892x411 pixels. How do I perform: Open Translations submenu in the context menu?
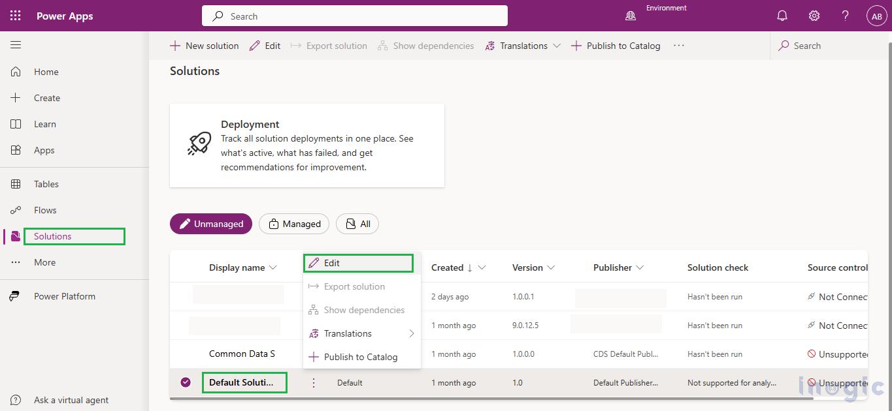362,333
